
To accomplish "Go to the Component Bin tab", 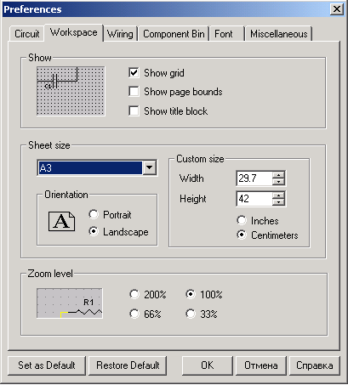I will click(x=174, y=34).
